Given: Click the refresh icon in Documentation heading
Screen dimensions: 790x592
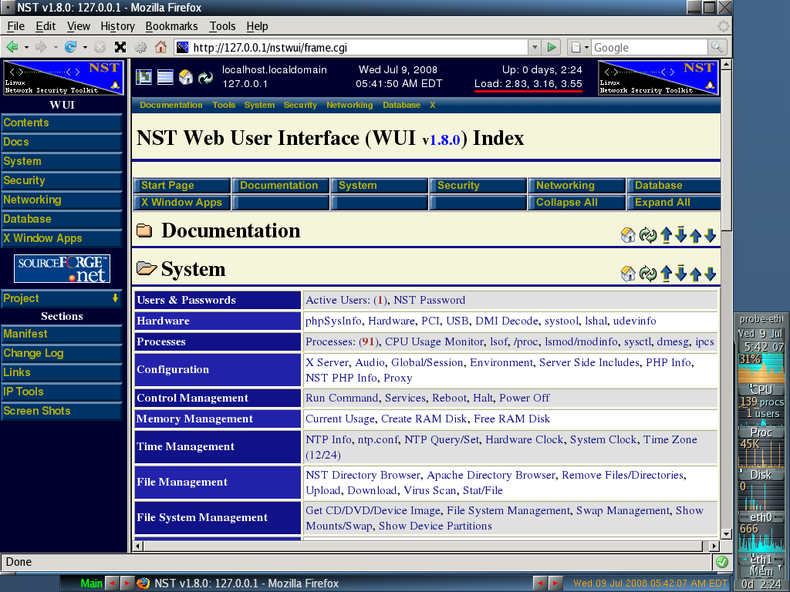Looking at the screenshot, I should click(647, 235).
